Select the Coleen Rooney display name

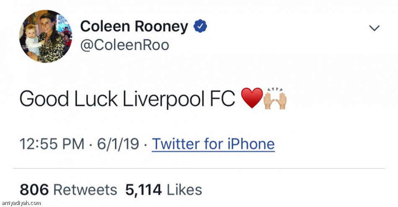click(x=134, y=26)
